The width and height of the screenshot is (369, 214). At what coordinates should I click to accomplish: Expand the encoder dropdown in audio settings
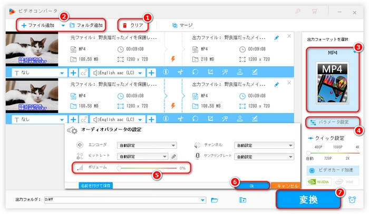click(x=146, y=146)
